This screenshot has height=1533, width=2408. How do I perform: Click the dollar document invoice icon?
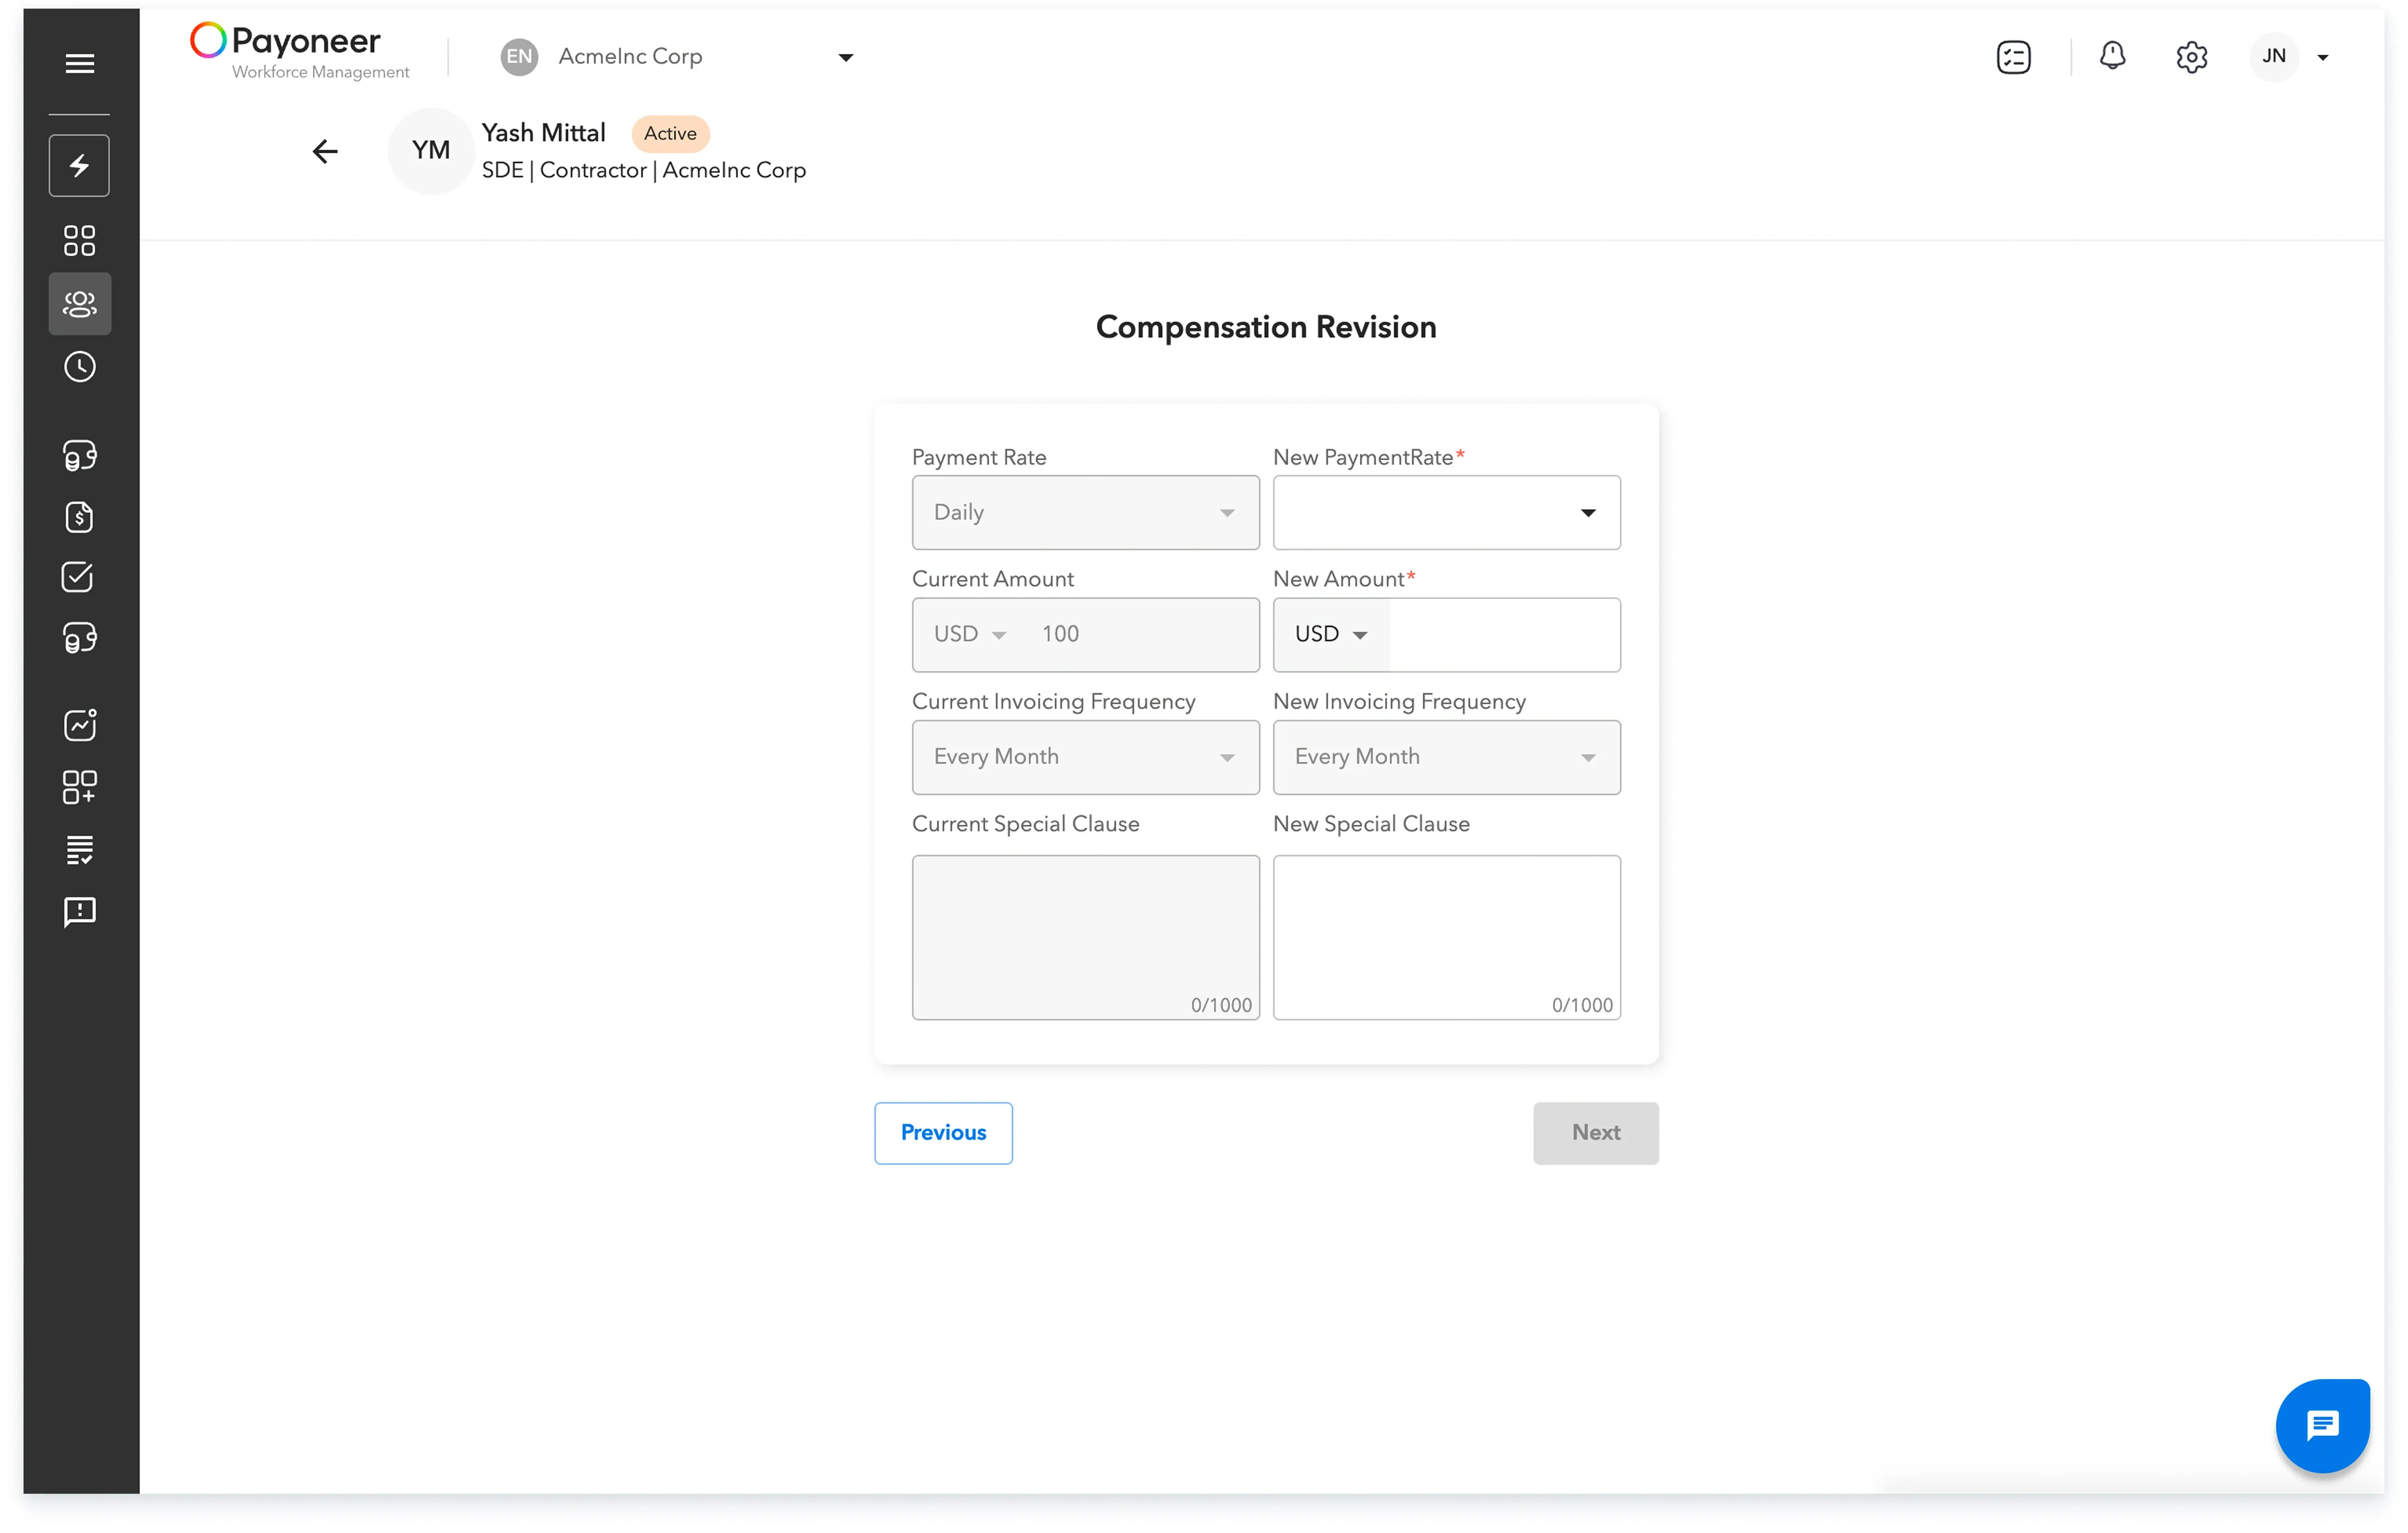(79, 517)
